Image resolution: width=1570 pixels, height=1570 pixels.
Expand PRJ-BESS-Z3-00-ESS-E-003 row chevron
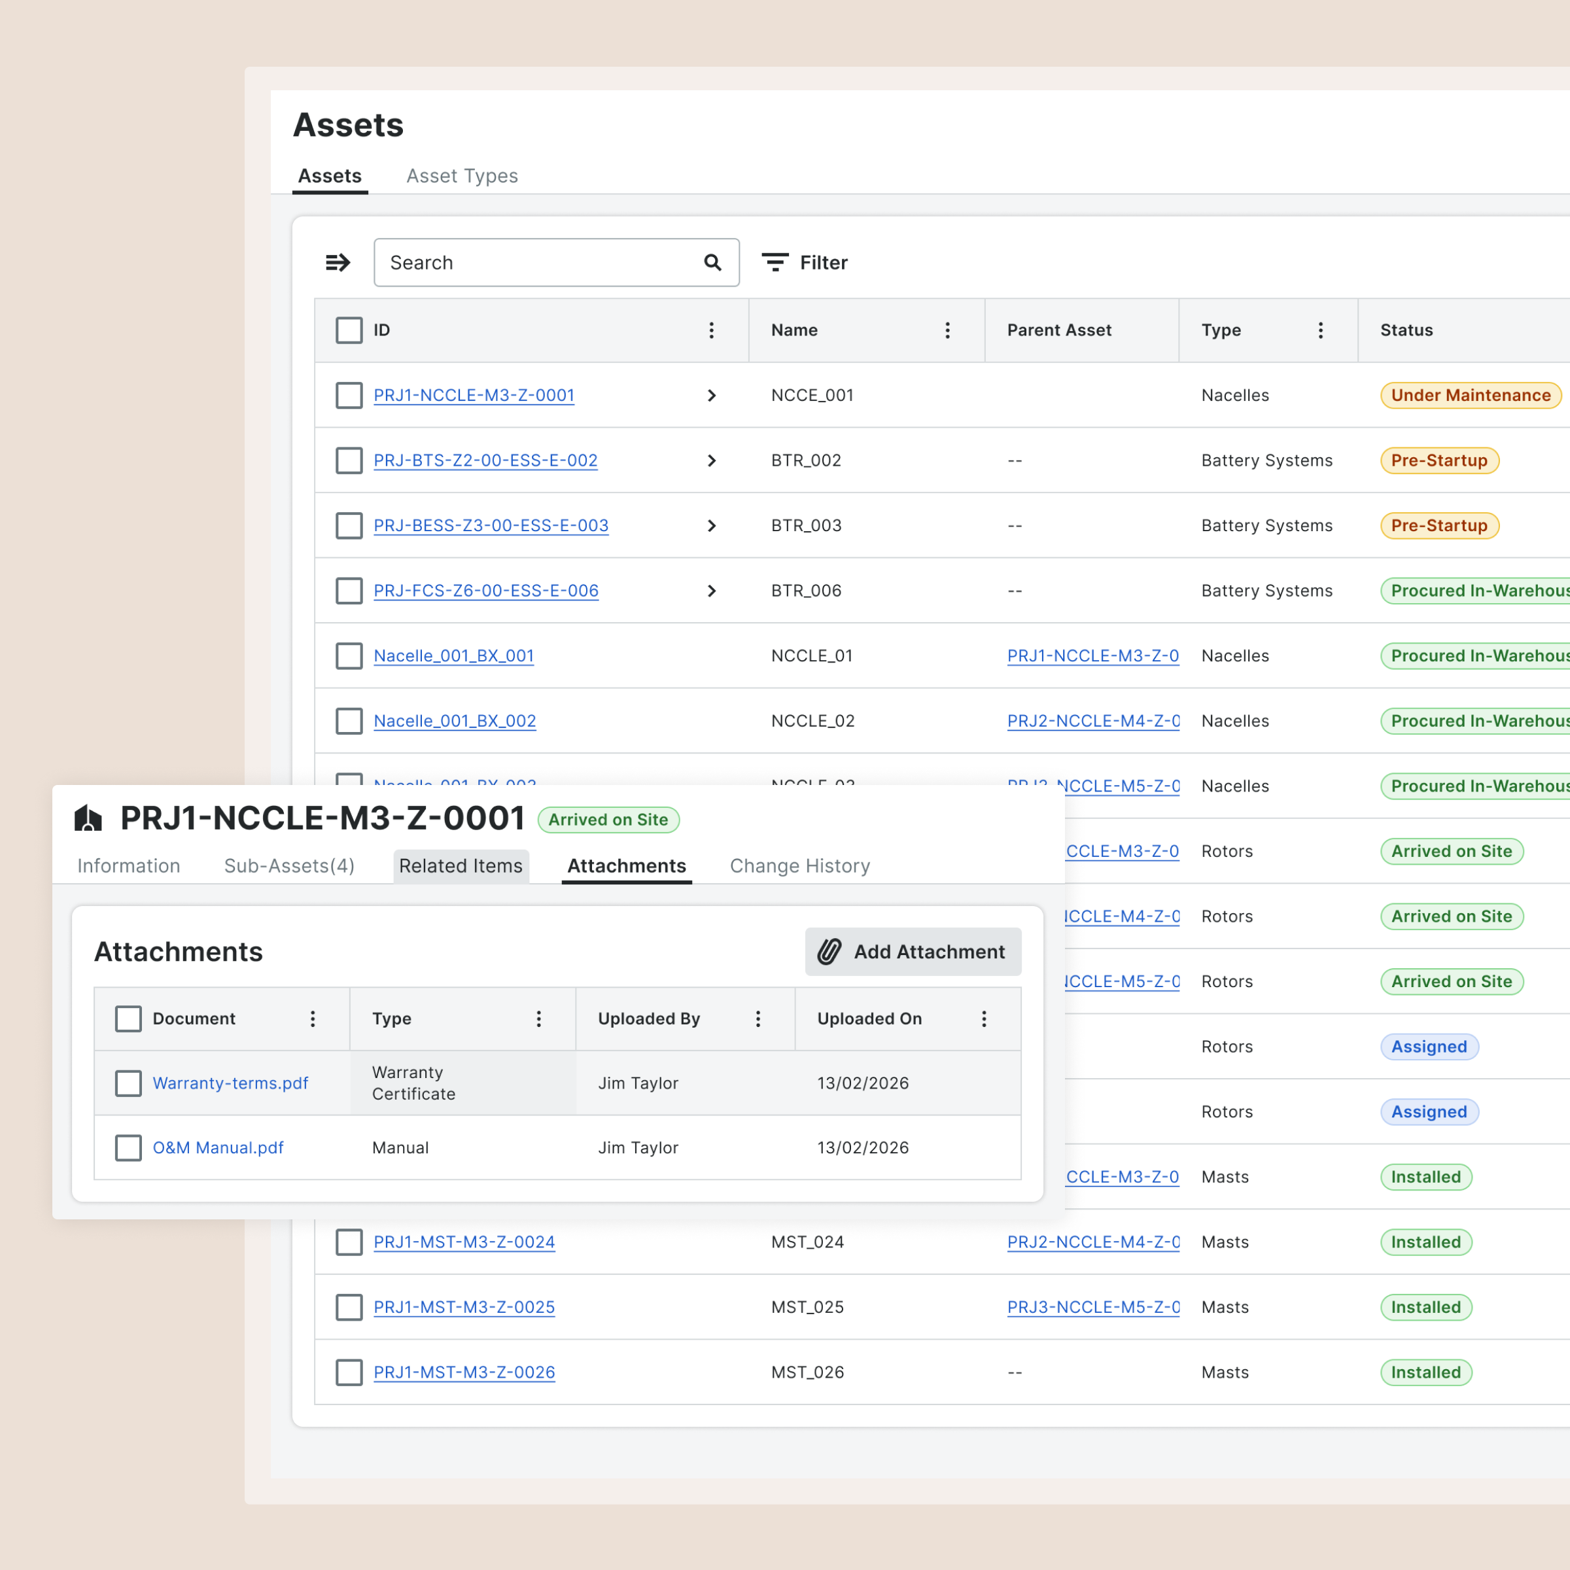pos(712,526)
